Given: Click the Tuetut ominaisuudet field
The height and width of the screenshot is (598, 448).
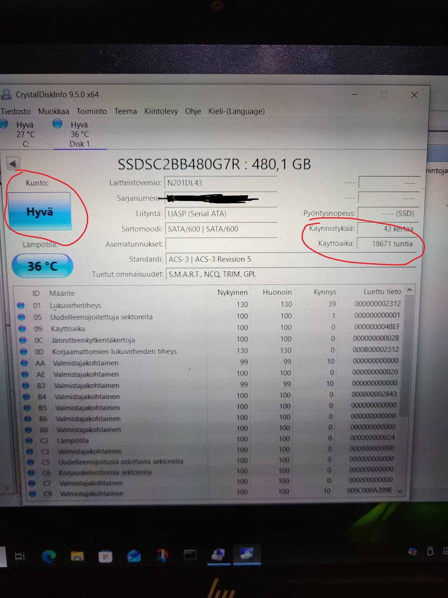Looking at the screenshot, I should [290, 274].
